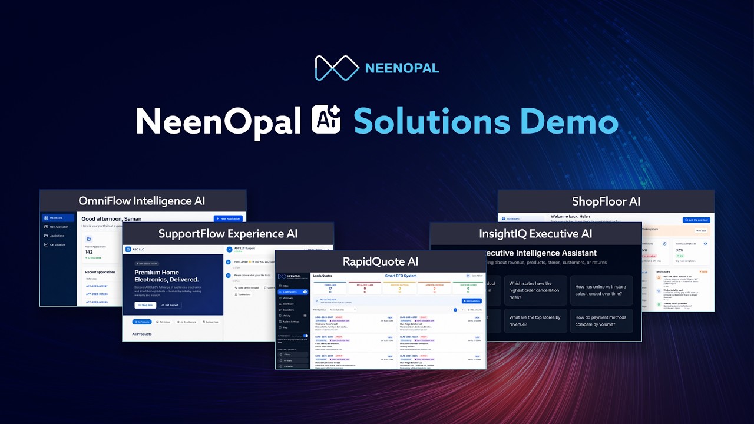Toggle the AI Processing switch in RapidQuote

coord(306,336)
